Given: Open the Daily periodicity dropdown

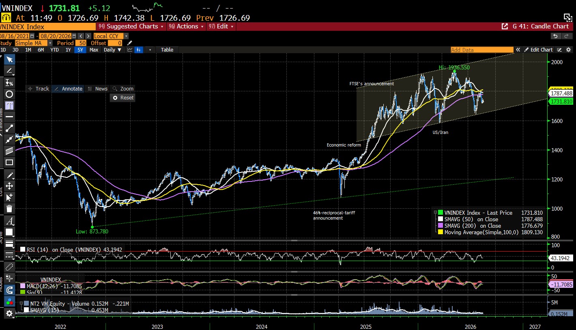Looking at the screenshot, I should [112, 50].
